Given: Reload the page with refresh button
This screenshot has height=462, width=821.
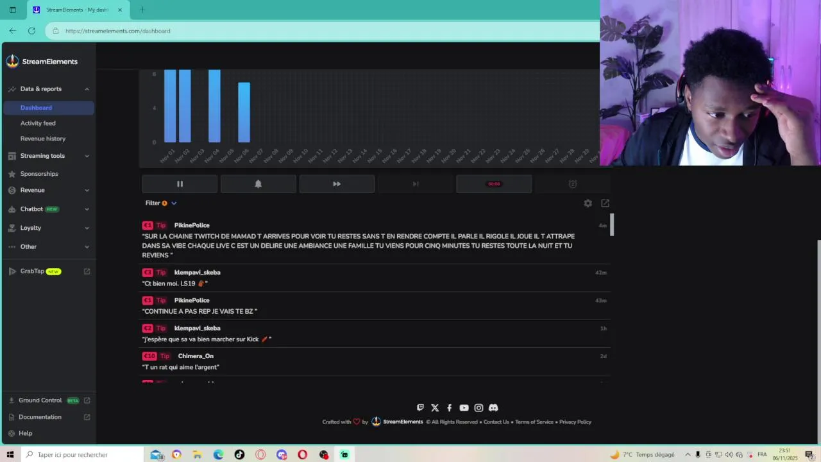Looking at the screenshot, I should [31, 31].
